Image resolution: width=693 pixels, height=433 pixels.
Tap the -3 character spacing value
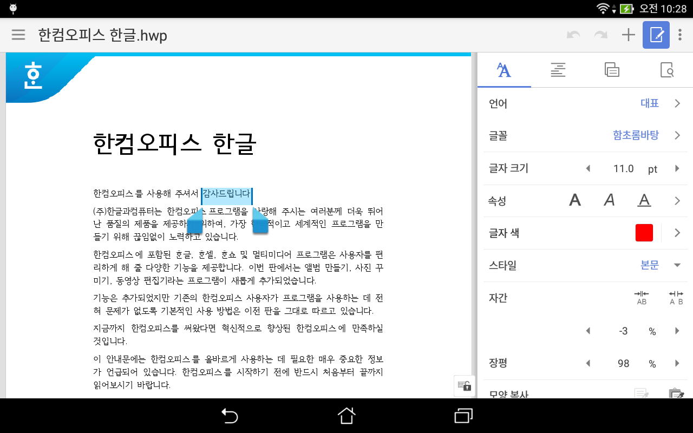[623, 331]
